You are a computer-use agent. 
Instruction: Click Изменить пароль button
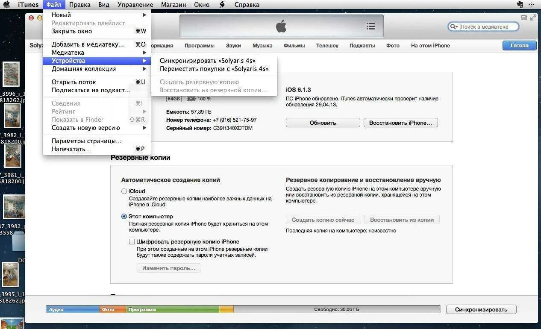pos(169,268)
